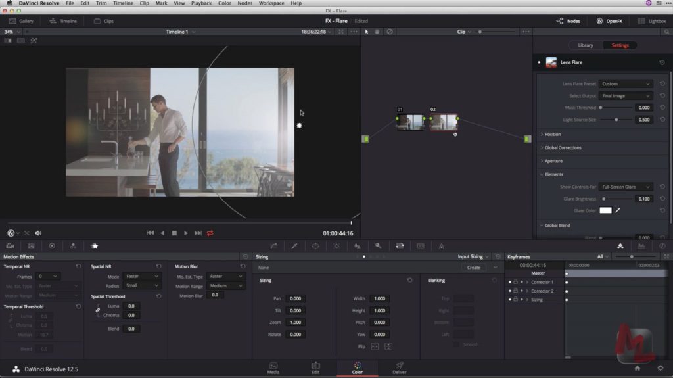Open the Tracker palette icon
The height and width of the screenshot is (378, 673).
pos(336,246)
